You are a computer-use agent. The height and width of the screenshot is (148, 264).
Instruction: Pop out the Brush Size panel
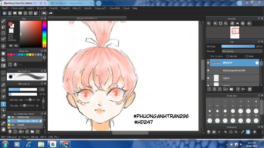tap(259, 96)
